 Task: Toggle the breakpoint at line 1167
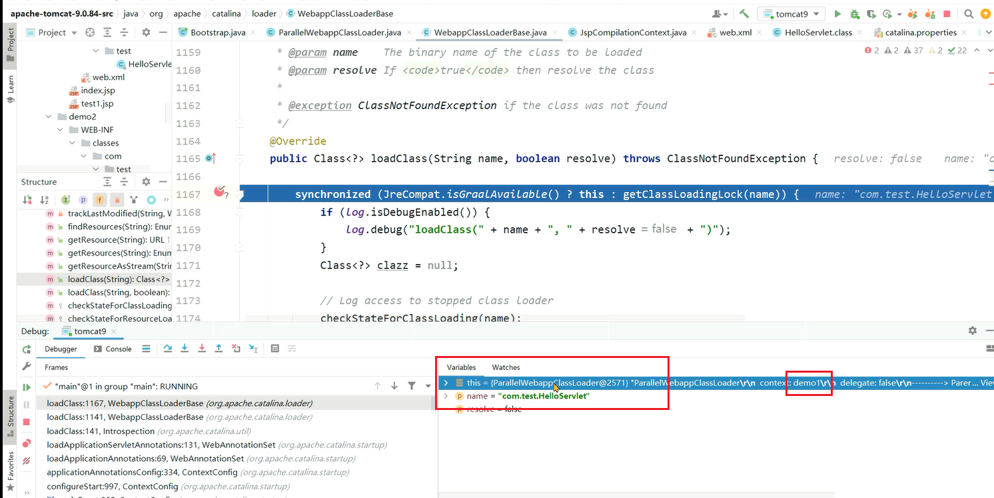[x=220, y=193]
